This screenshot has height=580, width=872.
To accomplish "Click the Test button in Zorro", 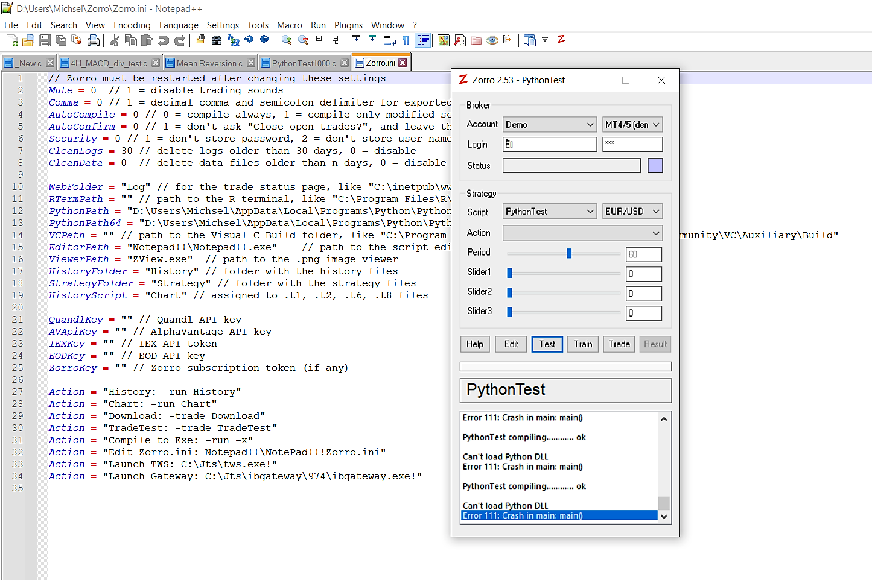I will [x=547, y=344].
